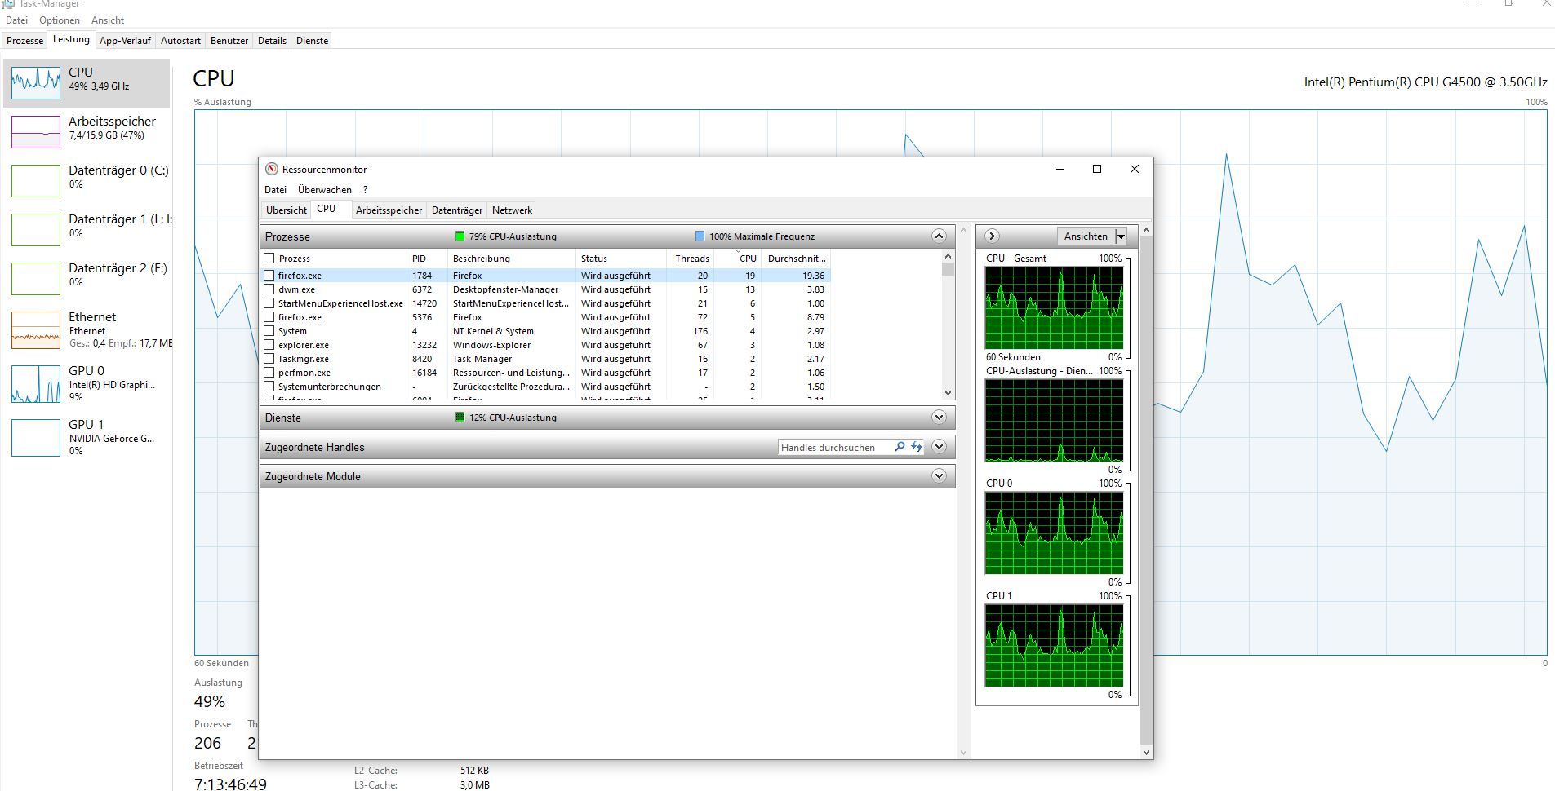Click main pane scrollbar down arrow
This screenshot has width=1555, height=791.
point(963,753)
